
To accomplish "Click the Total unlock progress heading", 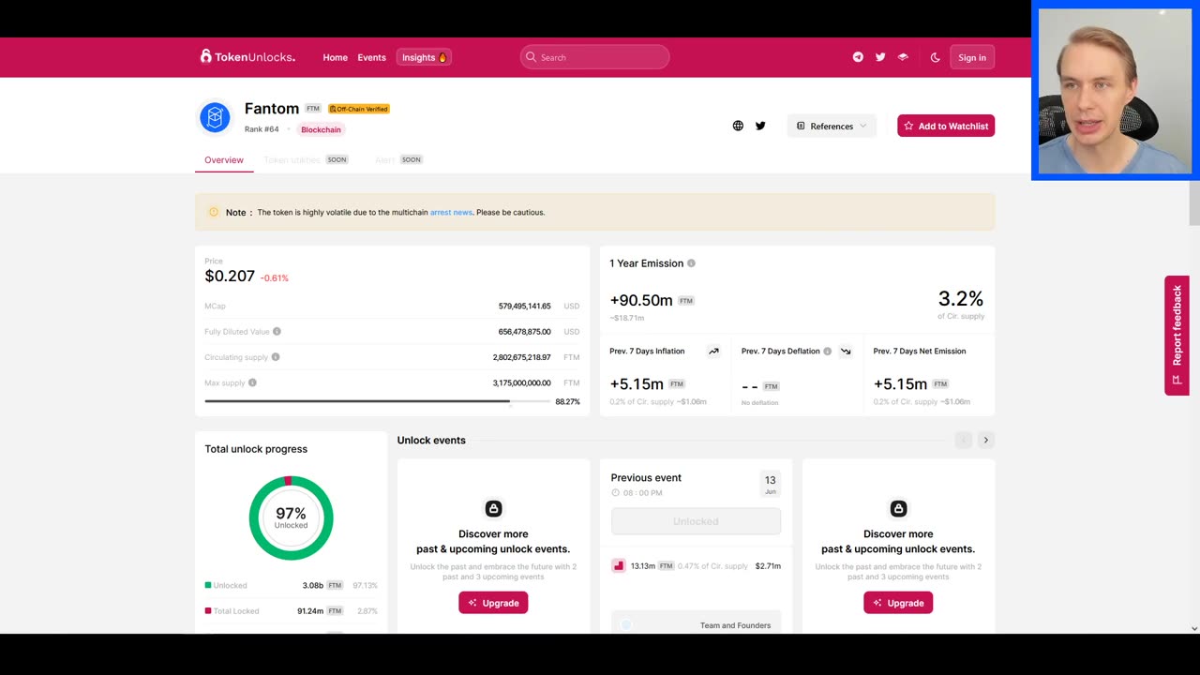I will (256, 449).
